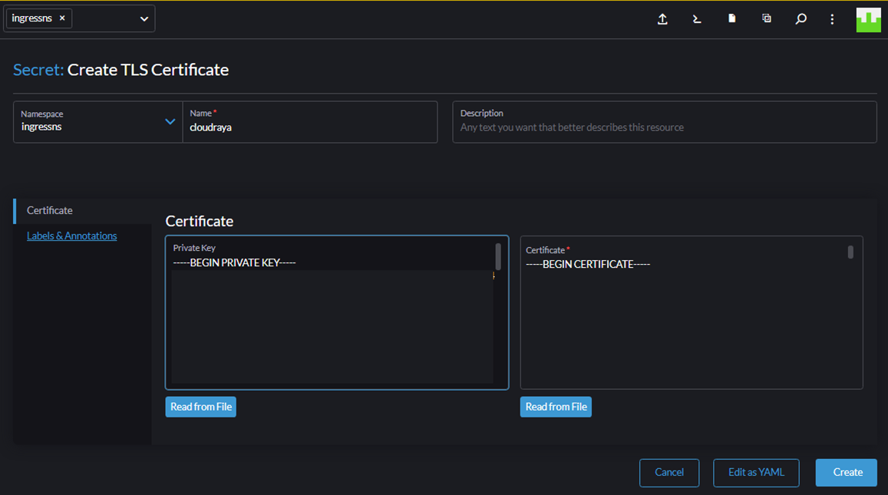Click into the Name field
Screen dimensions: 888x495
click(x=310, y=122)
